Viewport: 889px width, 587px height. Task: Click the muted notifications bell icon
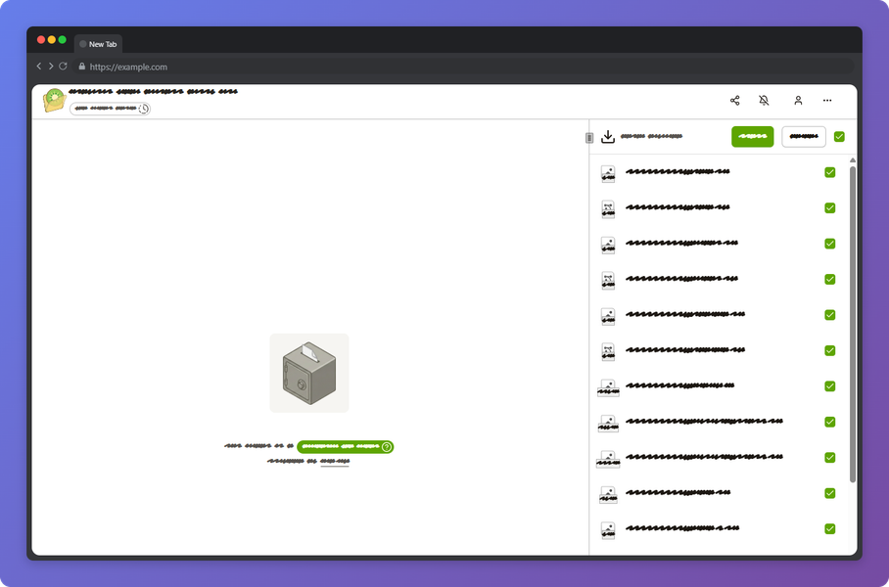764,101
